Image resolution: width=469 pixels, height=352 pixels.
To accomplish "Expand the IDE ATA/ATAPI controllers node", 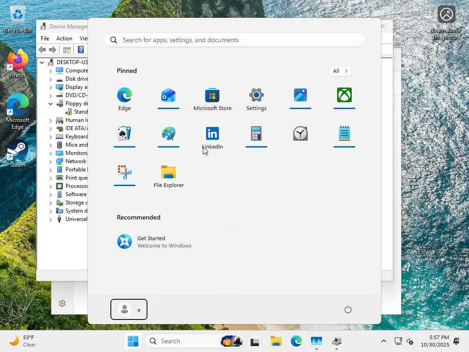I will tap(50, 129).
